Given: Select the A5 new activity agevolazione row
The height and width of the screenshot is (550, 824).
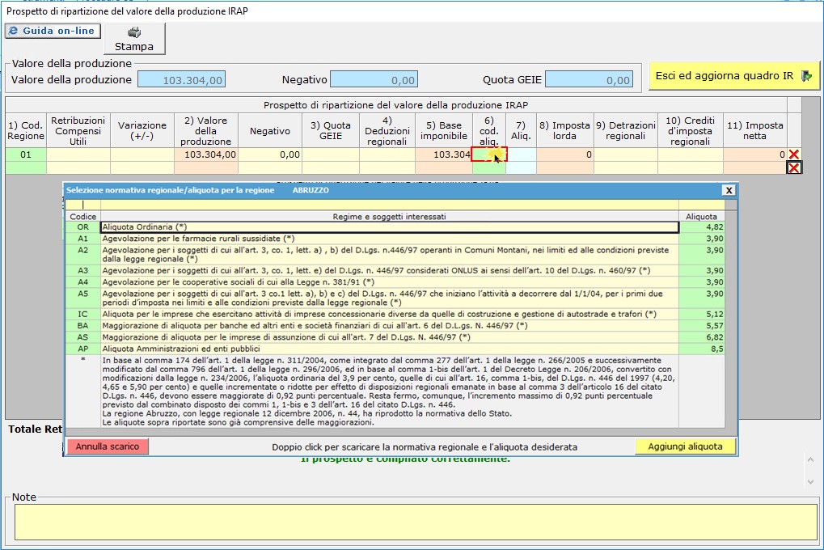Looking at the screenshot, I should [390, 298].
